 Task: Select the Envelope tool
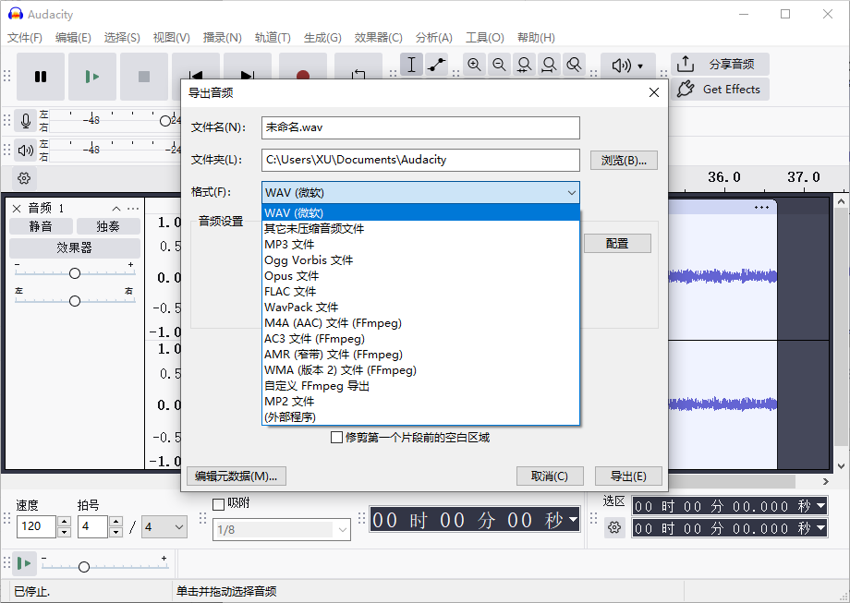[x=435, y=65]
